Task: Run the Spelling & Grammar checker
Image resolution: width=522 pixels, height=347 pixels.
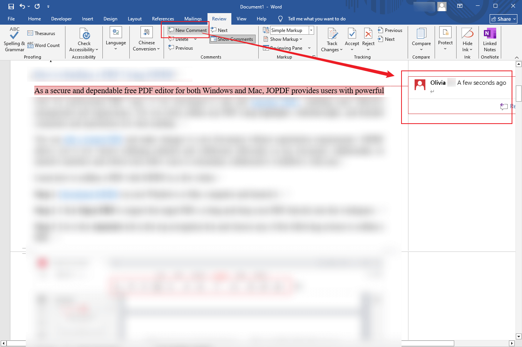Action: tap(14, 40)
